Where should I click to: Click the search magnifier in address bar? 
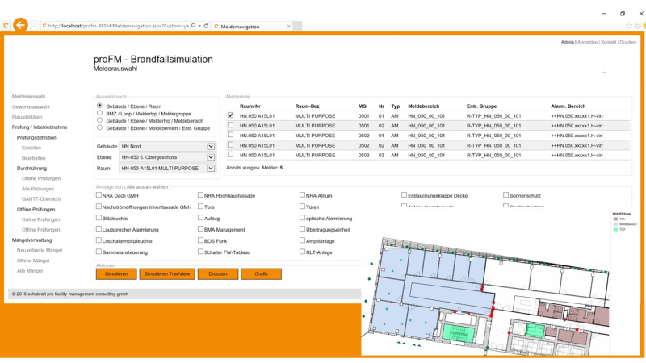(x=193, y=26)
